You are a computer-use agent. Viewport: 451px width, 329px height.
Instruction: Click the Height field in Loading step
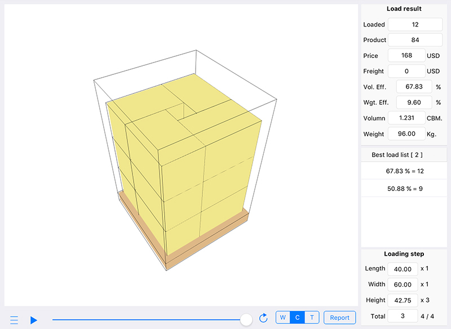pyautogui.click(x=403, y=300)
